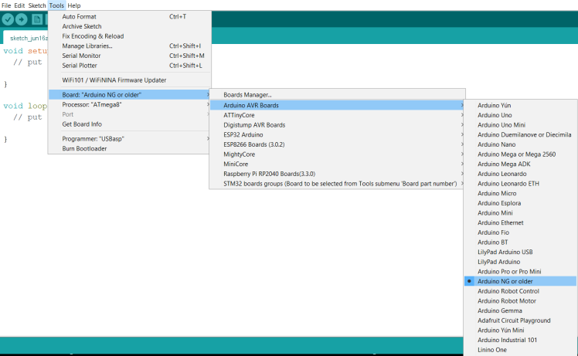Click the Verify checkmark toolbar icon
The width and height of the screenshot is (578, 356).
8,19
